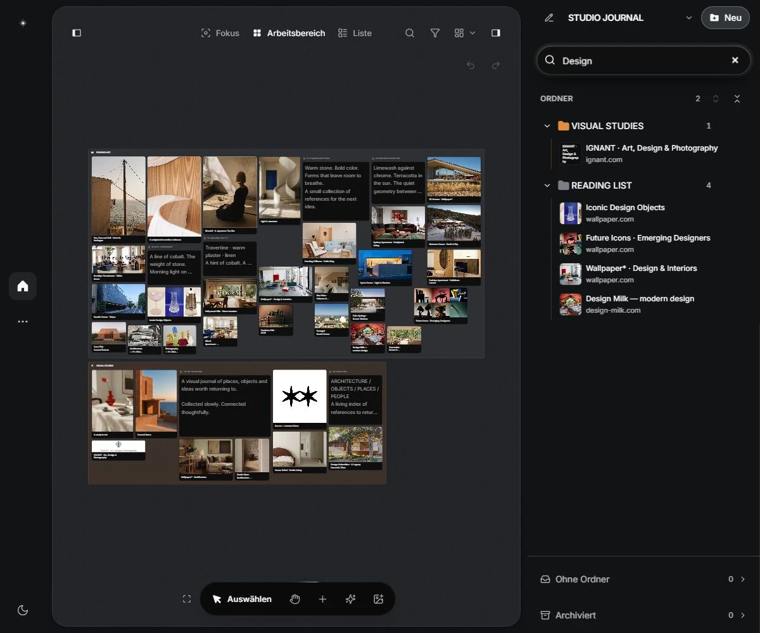Open the STUDIO JOURNAL workspace dropdown
This screenshot has width=760, height=633.
689,18
